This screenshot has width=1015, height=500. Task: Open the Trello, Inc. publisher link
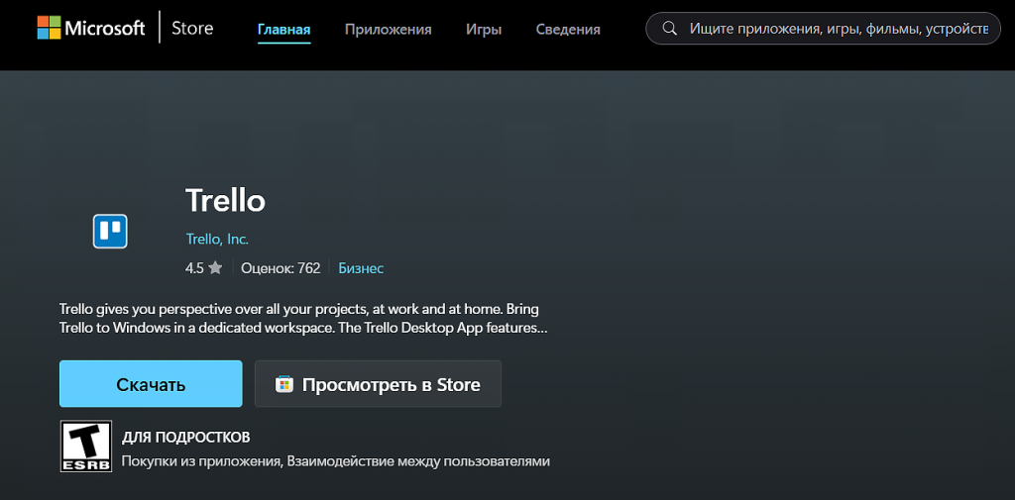[217, 239]
